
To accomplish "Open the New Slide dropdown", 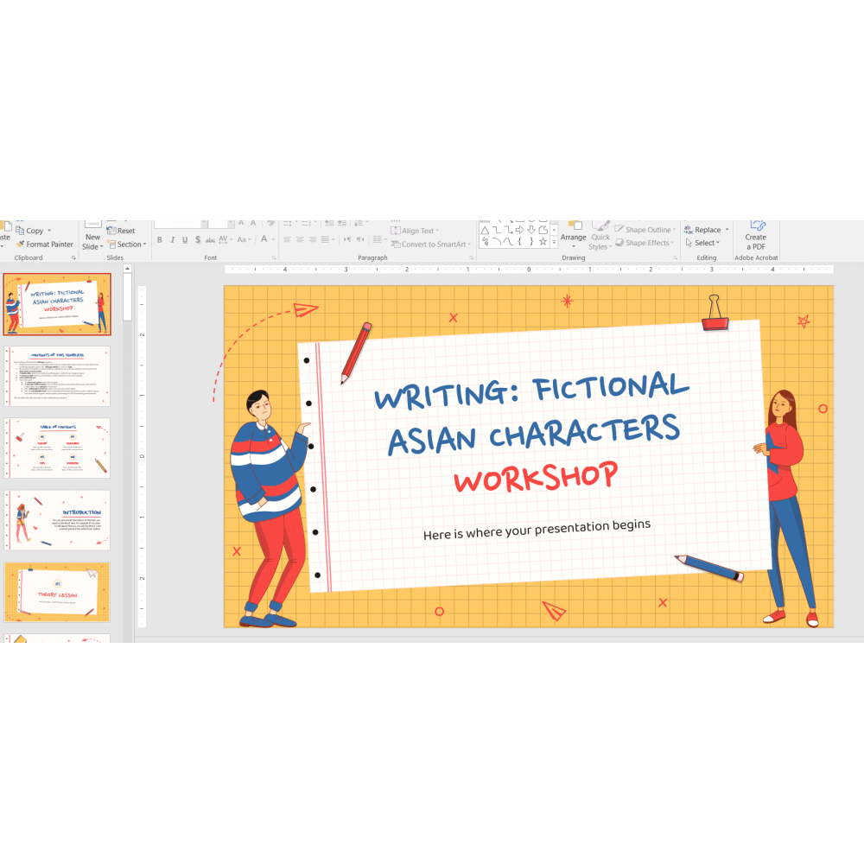I will click(92, 246).
